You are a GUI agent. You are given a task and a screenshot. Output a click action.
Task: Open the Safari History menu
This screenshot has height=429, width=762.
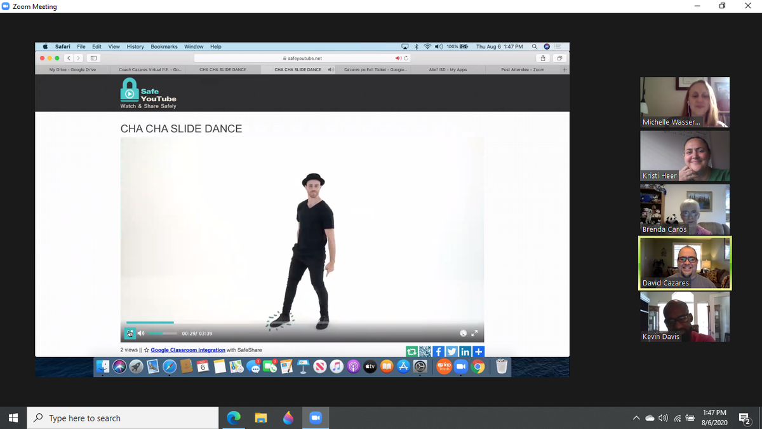(135, 46)
